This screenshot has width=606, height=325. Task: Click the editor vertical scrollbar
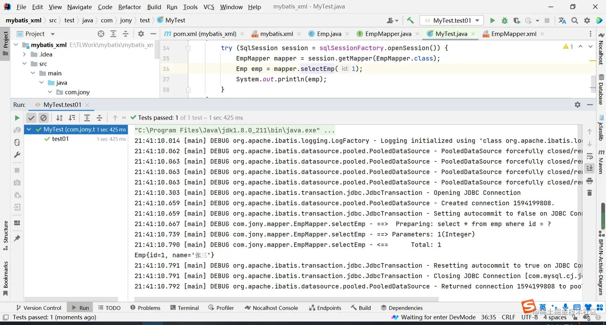[x=594, y=83]
